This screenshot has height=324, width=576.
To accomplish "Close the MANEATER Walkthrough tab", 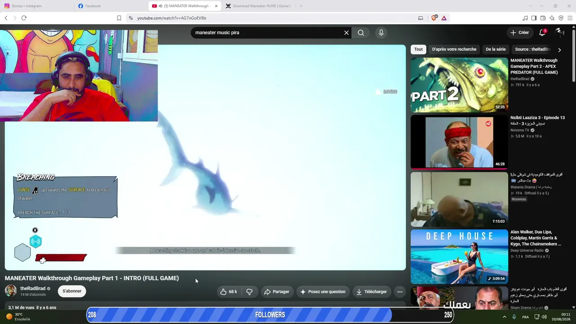I will click(x=216, y=6).
